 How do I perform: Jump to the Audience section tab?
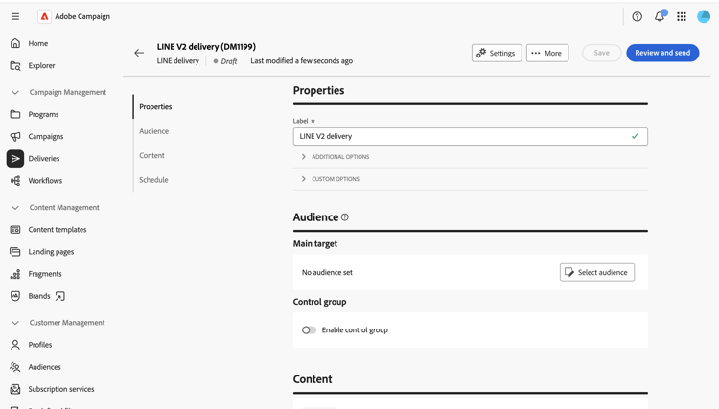154,131
